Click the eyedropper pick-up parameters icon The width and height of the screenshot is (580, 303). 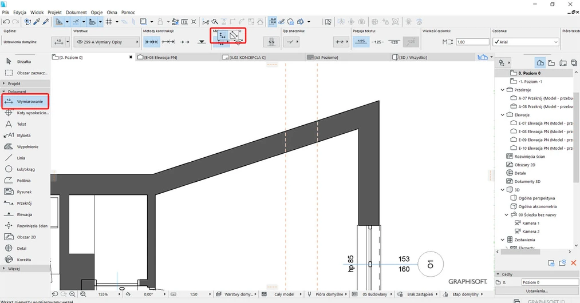click(37, 22)
